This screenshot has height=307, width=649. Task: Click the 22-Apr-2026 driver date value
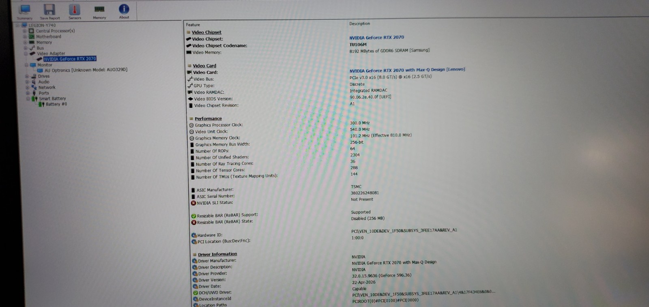coord(363,282)
